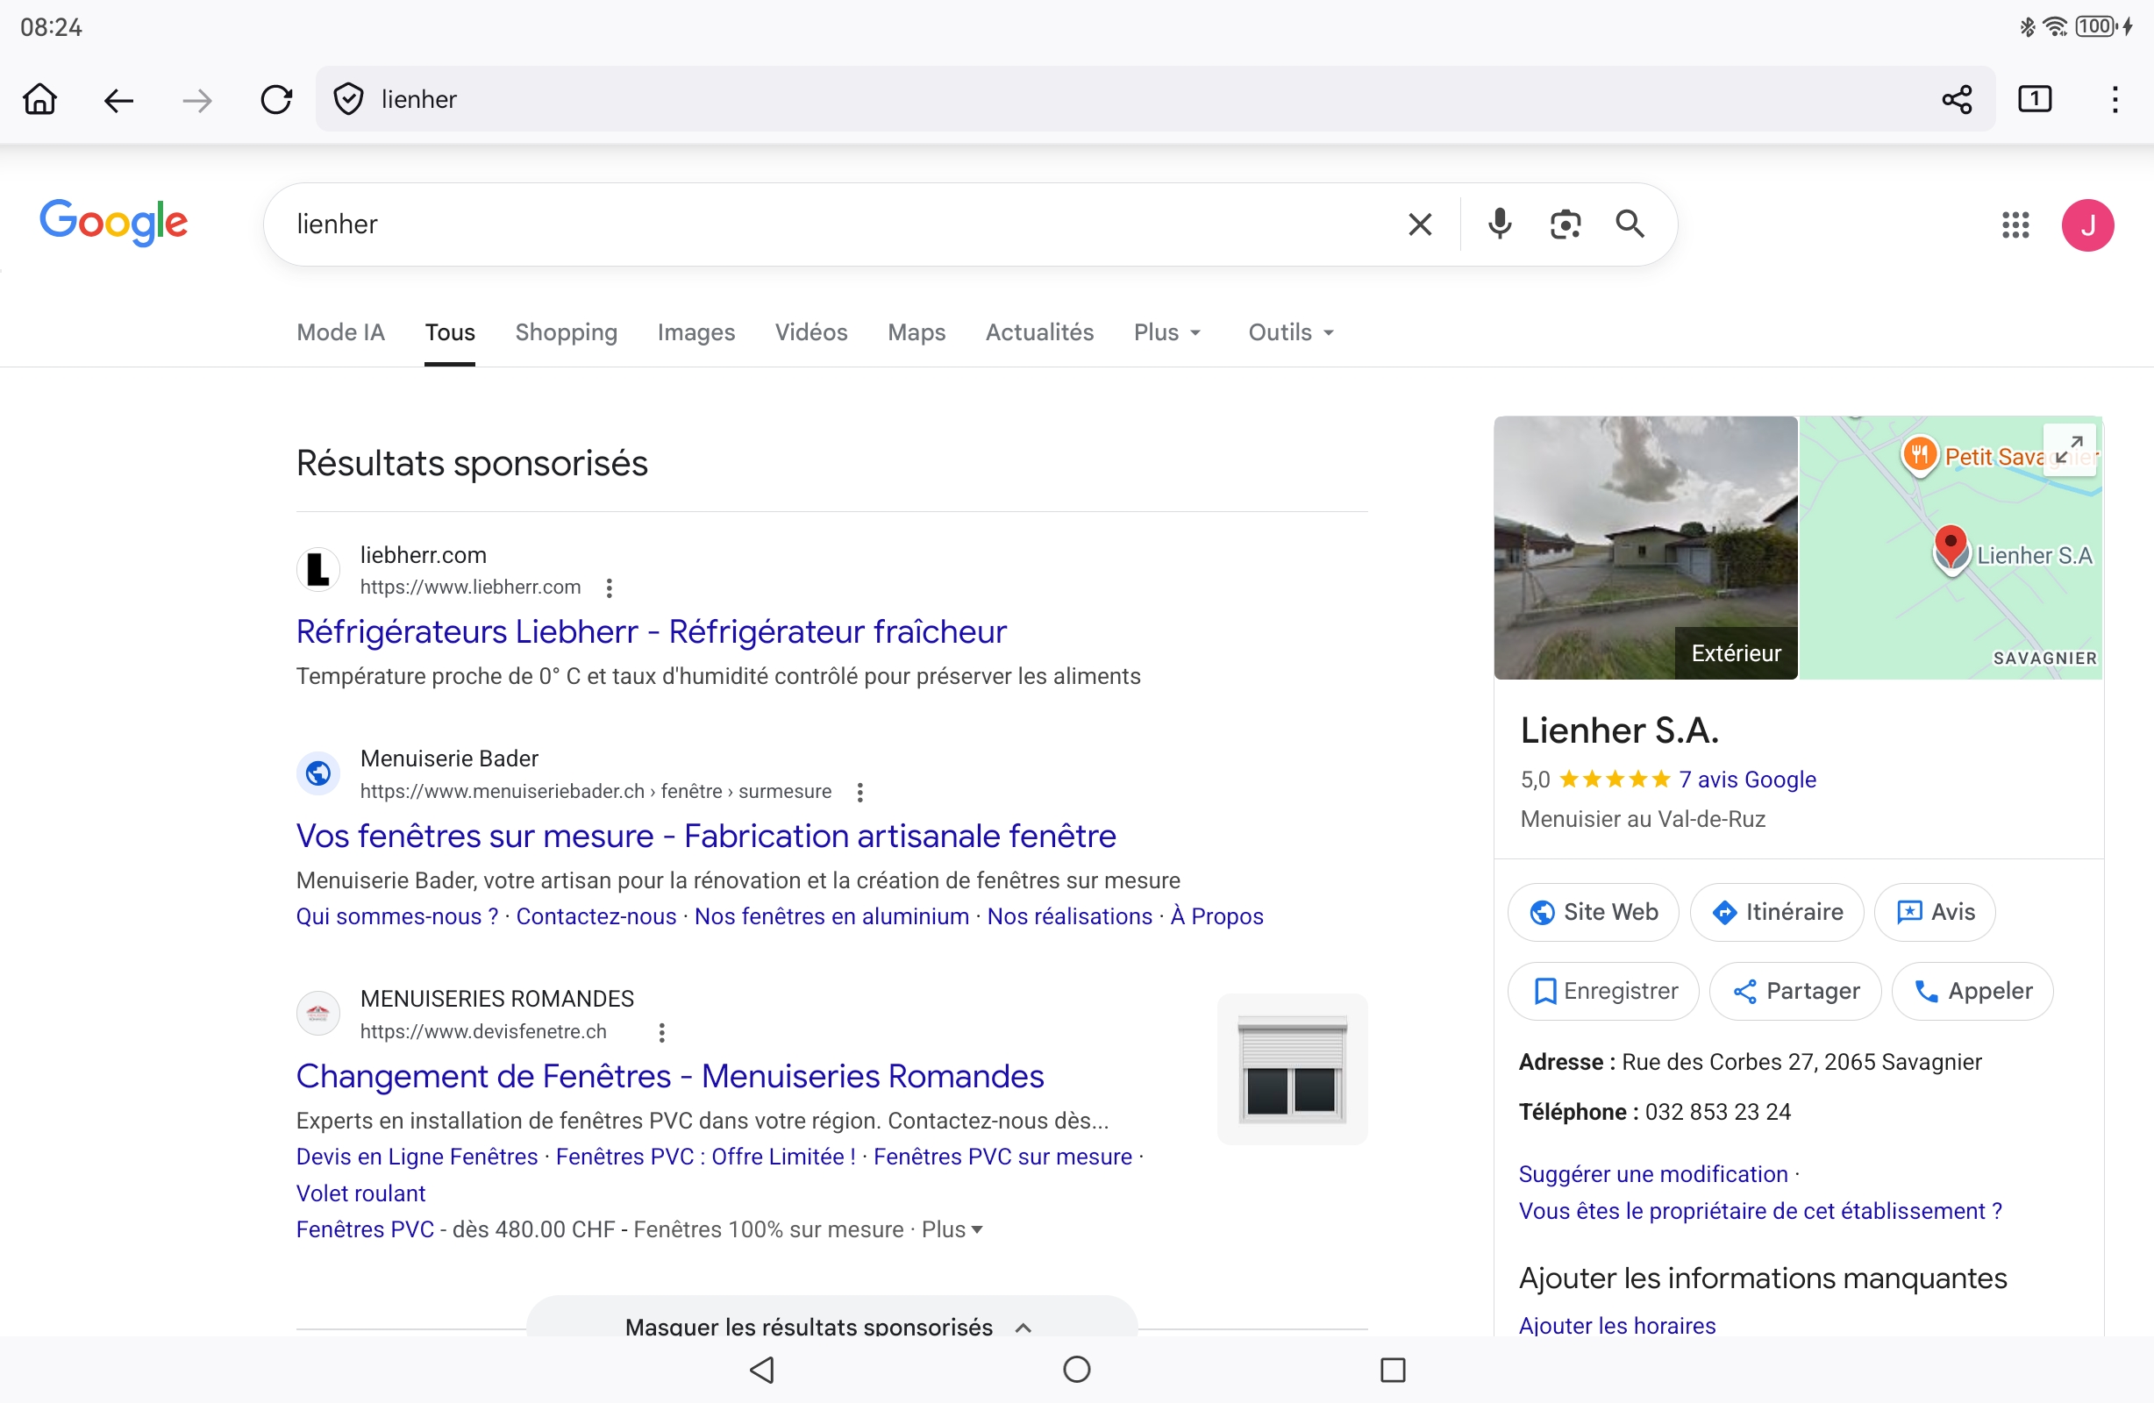Switch to the Maps tab
Image resolution: width=2154 pixels, height=1403 pixels.
click(916, 332)
